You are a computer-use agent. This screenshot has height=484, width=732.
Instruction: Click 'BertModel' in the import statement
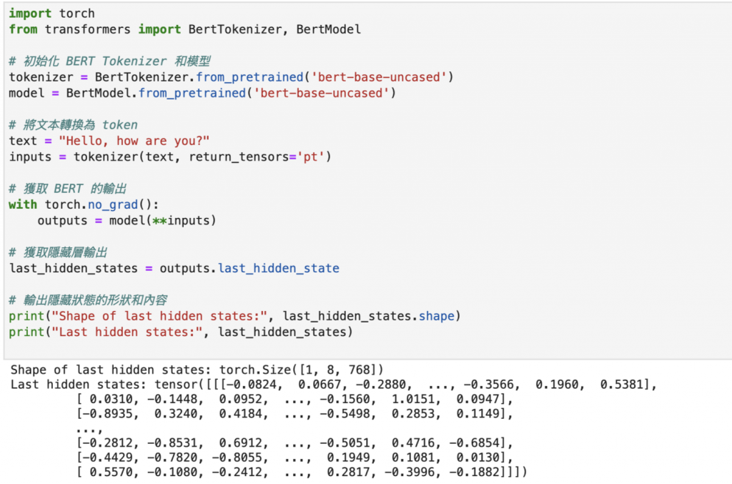(329, 29)
